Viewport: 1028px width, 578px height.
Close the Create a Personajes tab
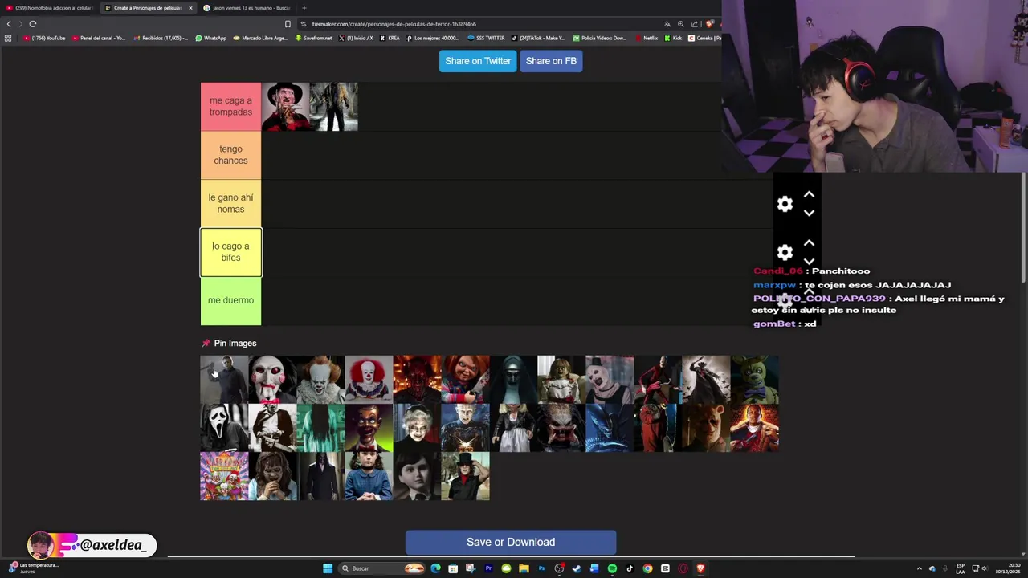click(190, 8)
